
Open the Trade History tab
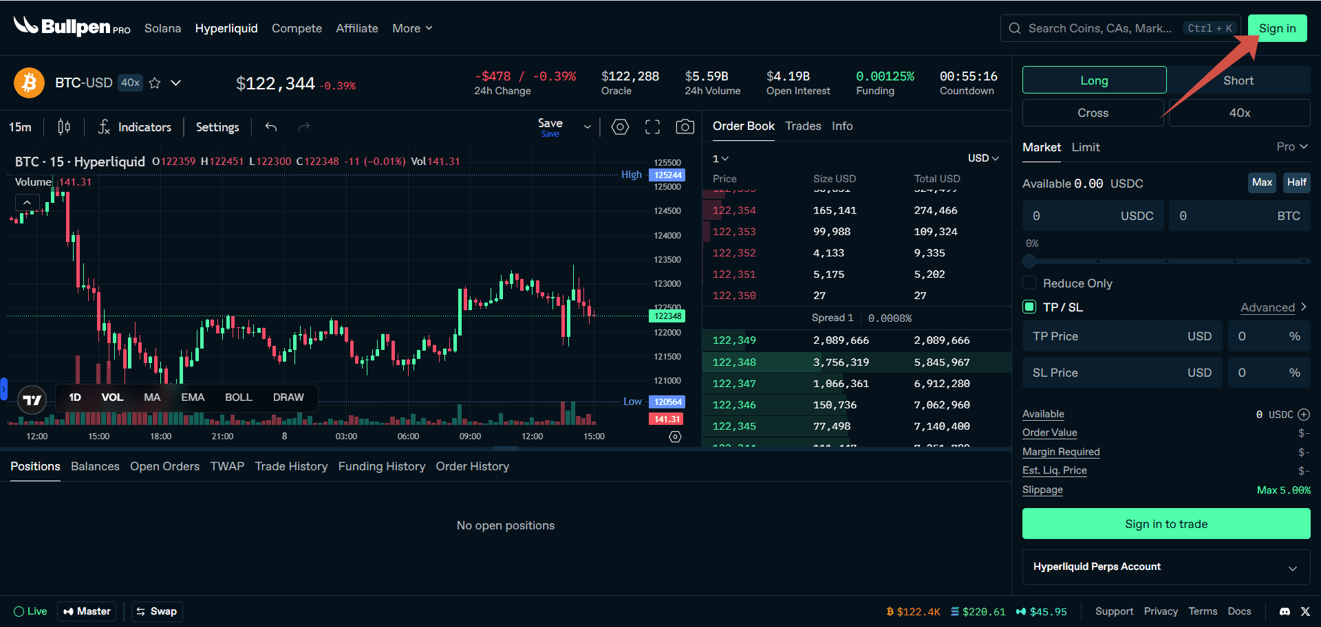pyautogui.click(x=291, y=467)
